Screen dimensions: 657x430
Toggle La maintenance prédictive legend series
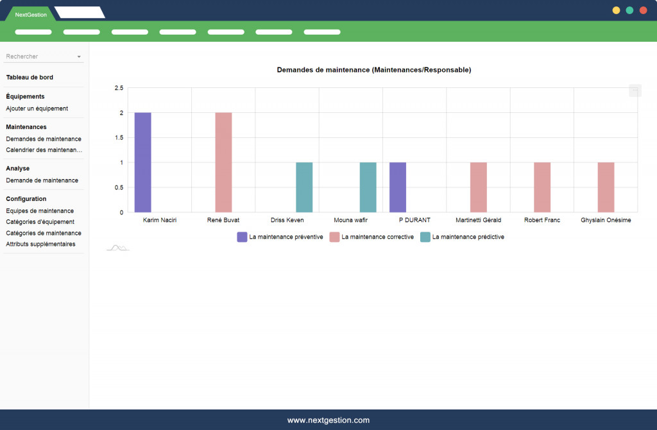[x=462, y=237]
